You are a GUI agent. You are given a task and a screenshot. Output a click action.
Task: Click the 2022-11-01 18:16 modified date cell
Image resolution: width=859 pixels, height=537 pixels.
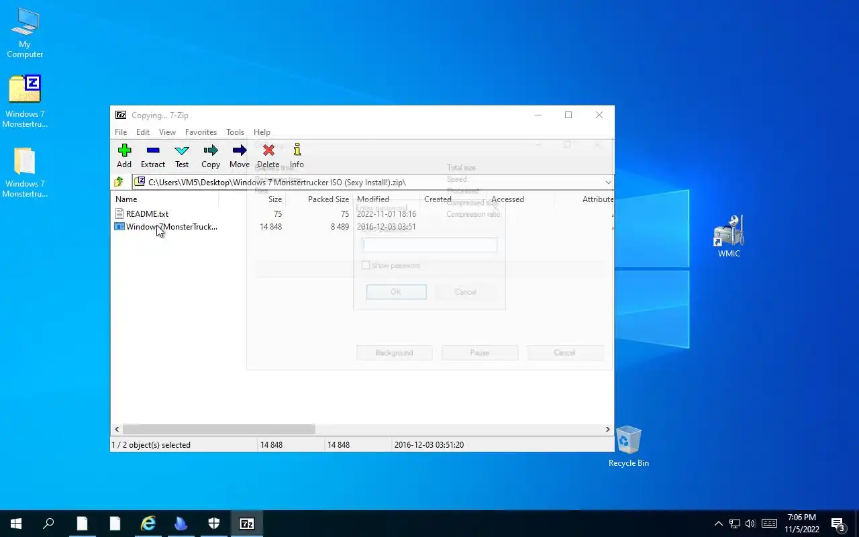387,214
